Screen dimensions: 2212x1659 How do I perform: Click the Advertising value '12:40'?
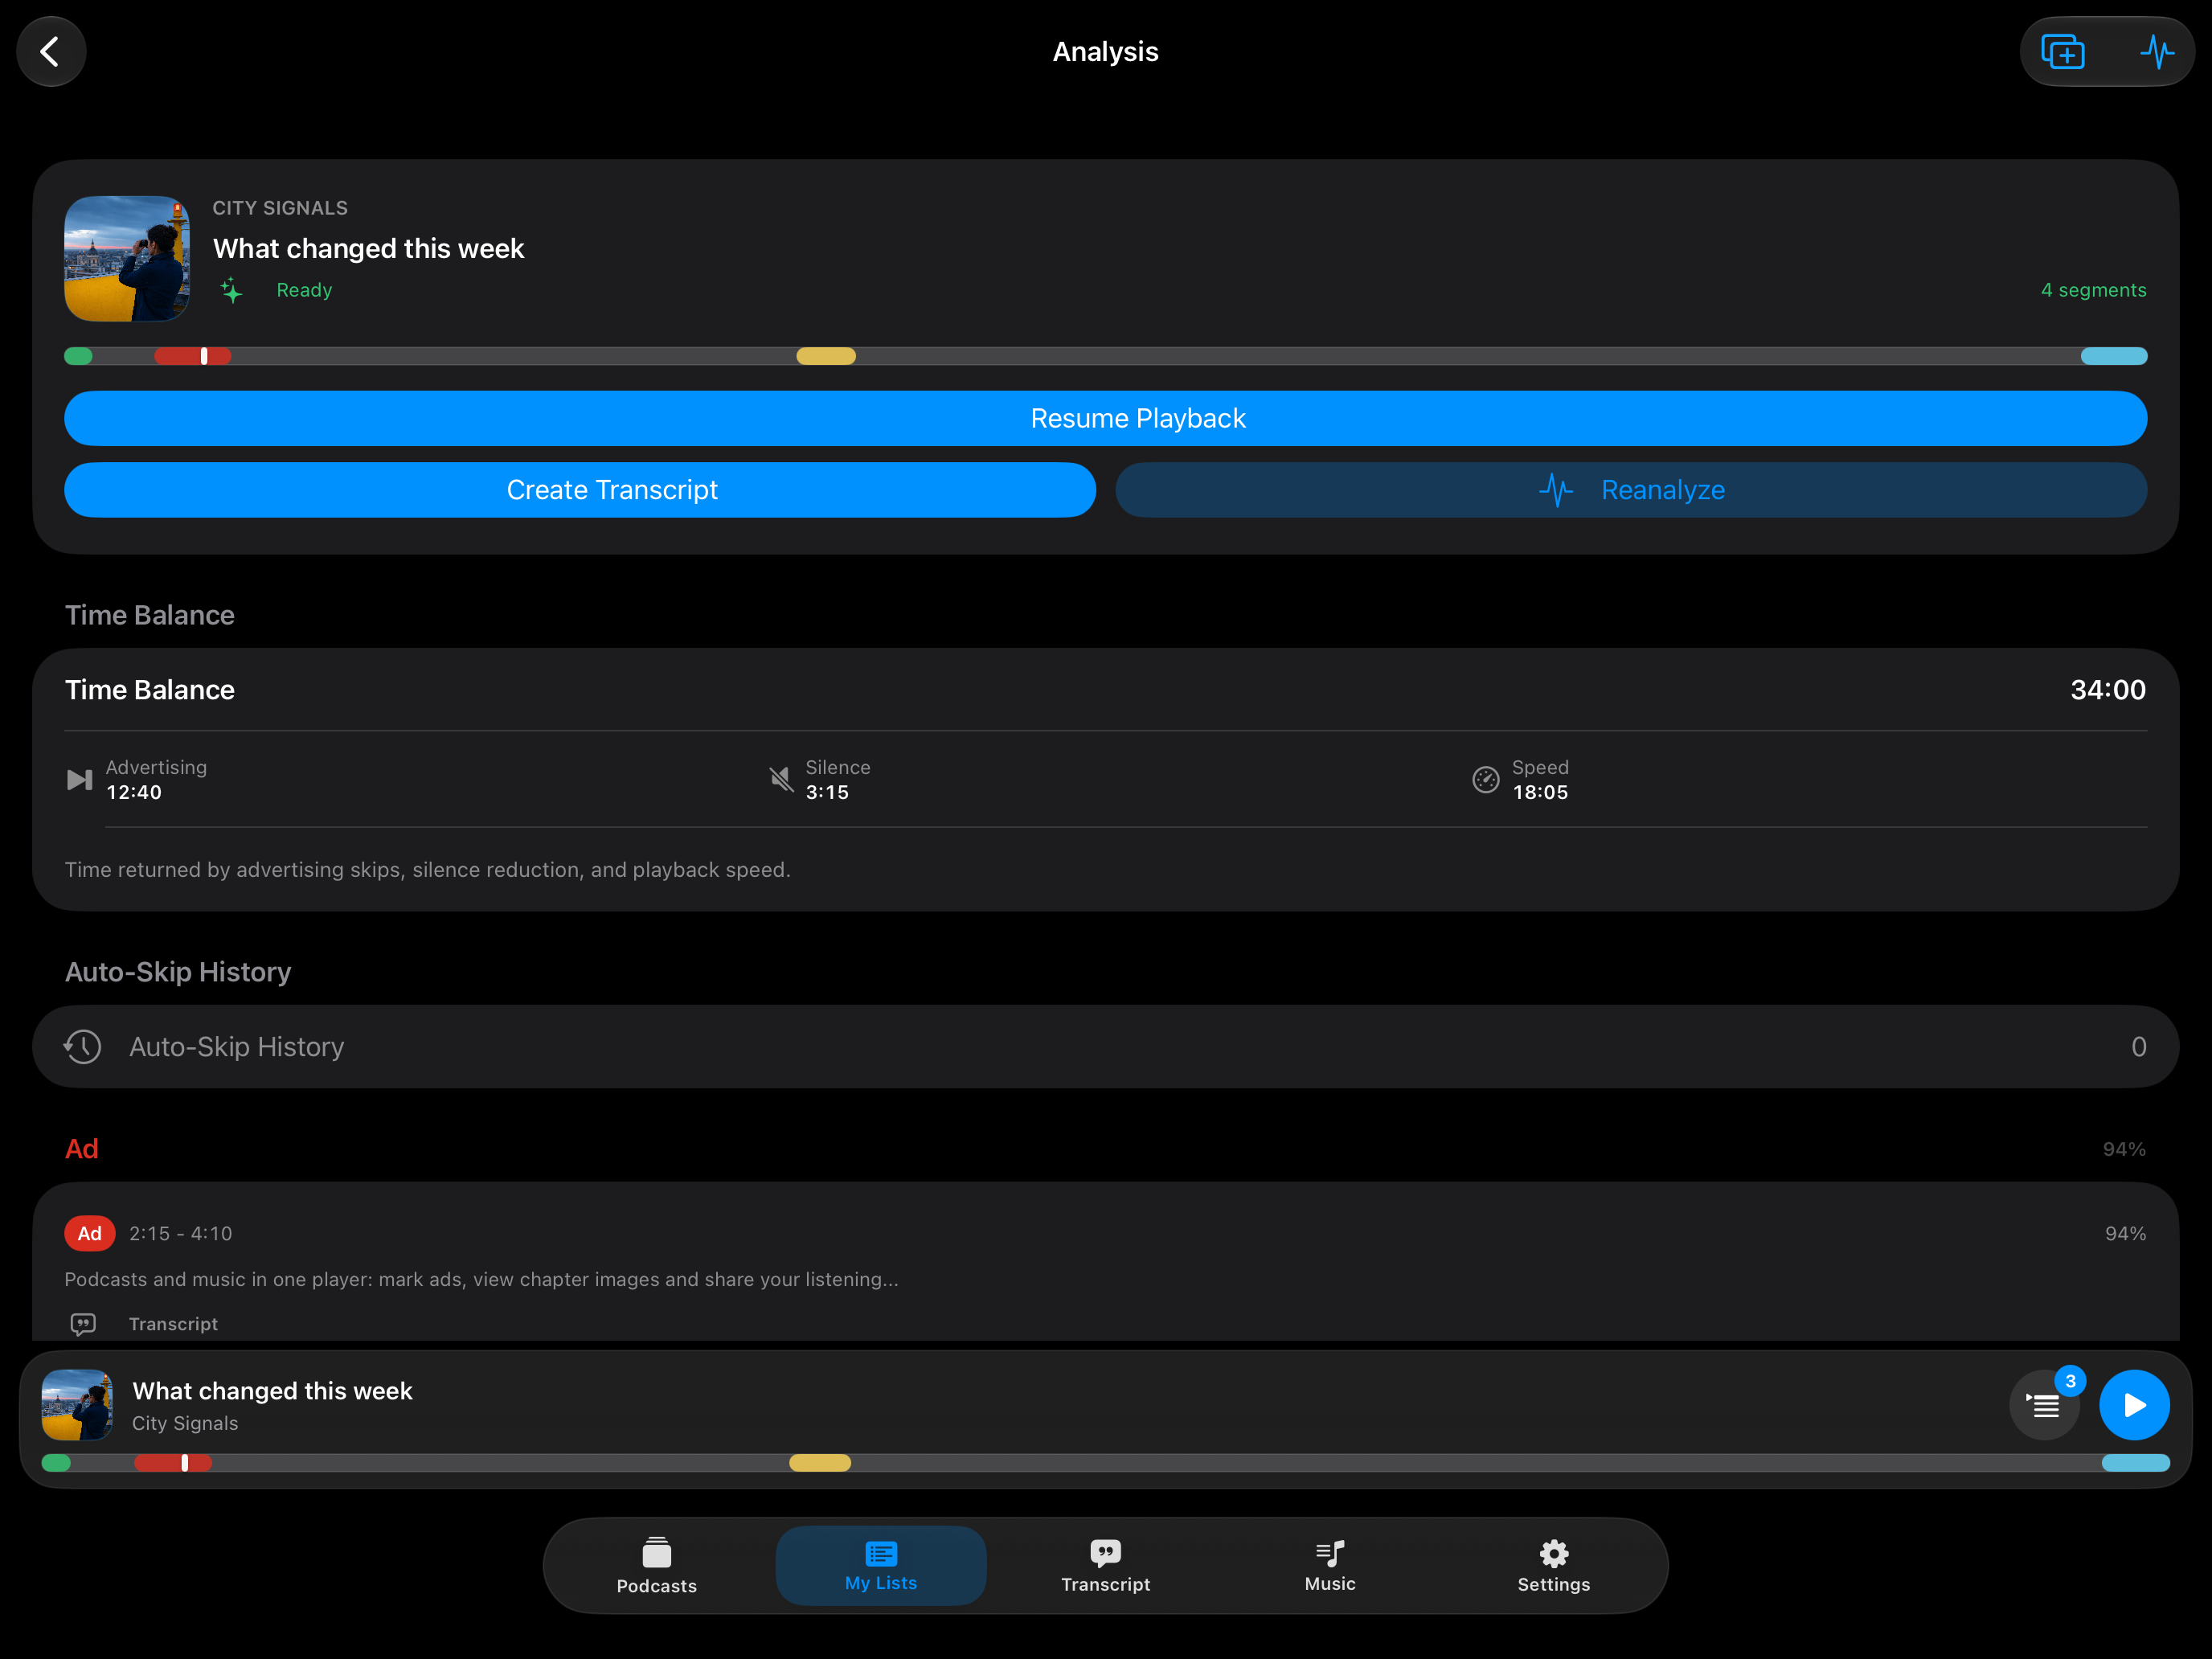click(x=134, y=792)
